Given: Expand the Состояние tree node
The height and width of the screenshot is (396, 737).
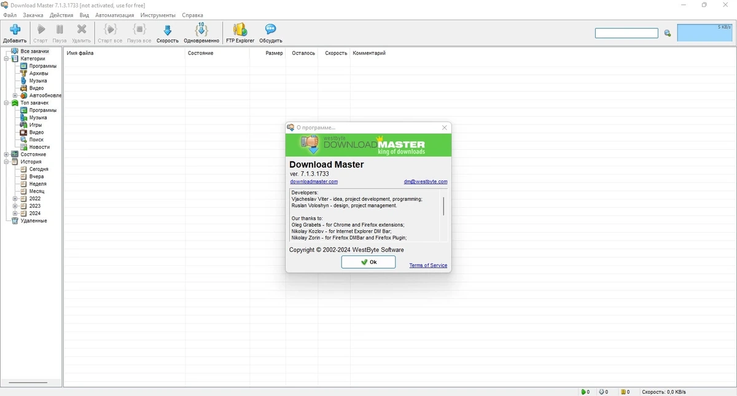Looking at the screenshot, I should click(x=6, y=155).
